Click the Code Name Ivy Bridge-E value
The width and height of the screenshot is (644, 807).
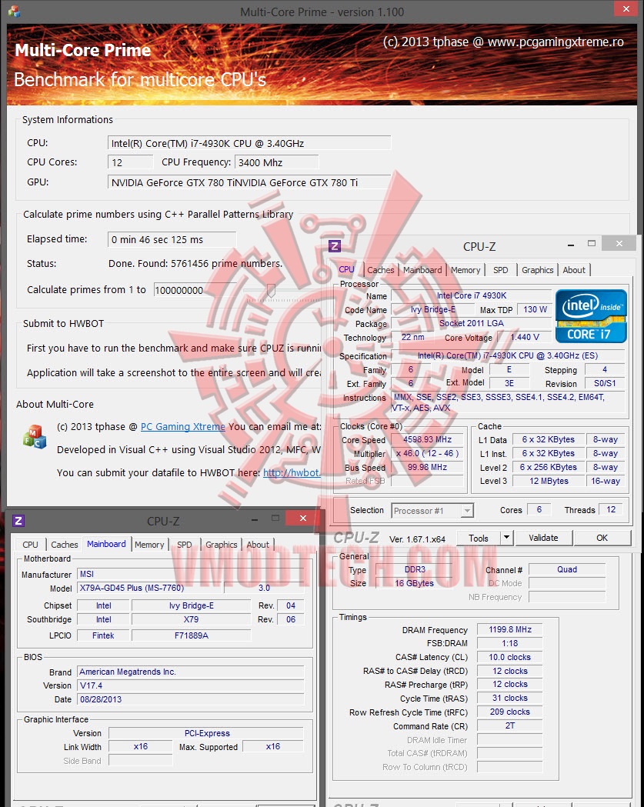point(432,309)
